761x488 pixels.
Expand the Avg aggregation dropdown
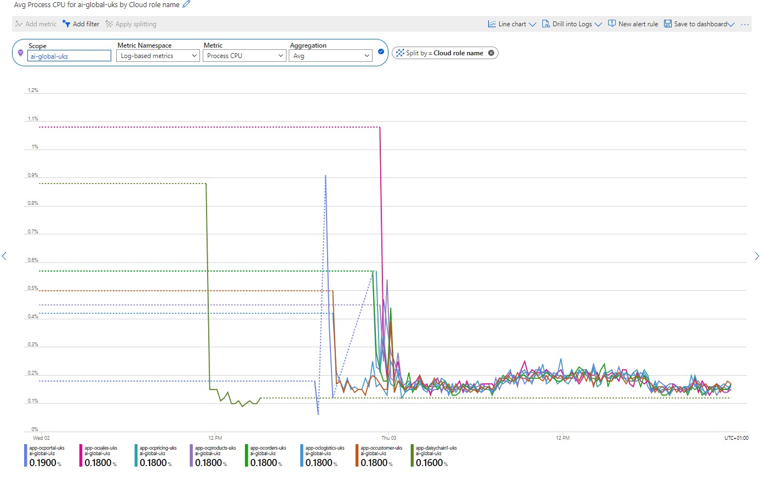tap(330, 56)
